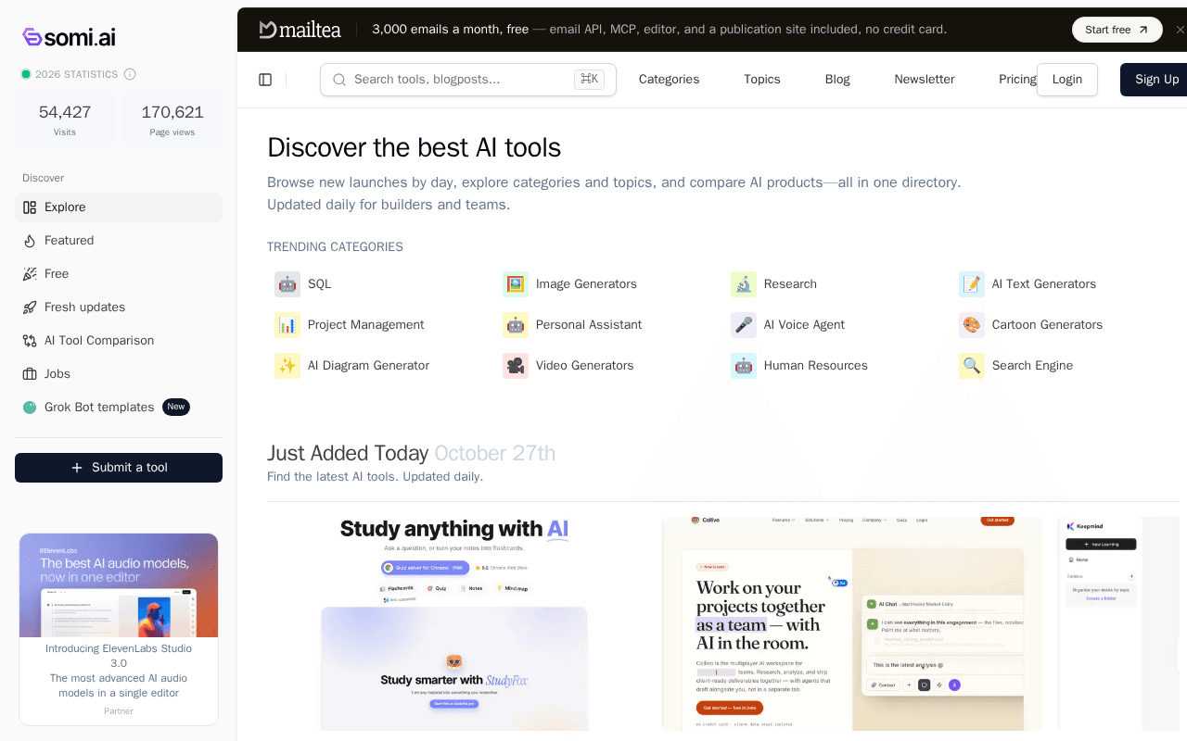
Task: Toggle the sidebar panel icon
Action: click(265, 80)
